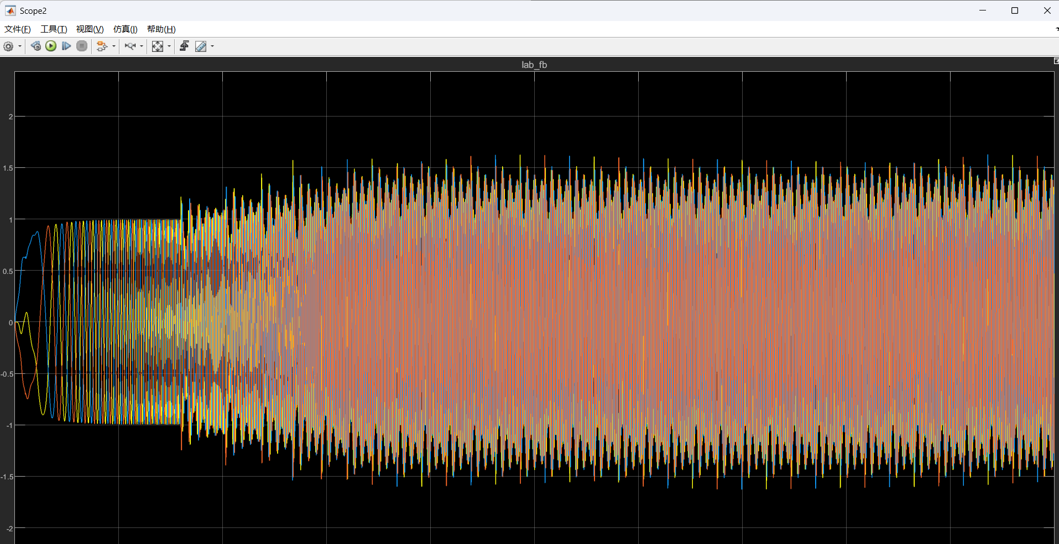Select the zoom X-axis tool
1059x544 pixels.
point(130,46)
